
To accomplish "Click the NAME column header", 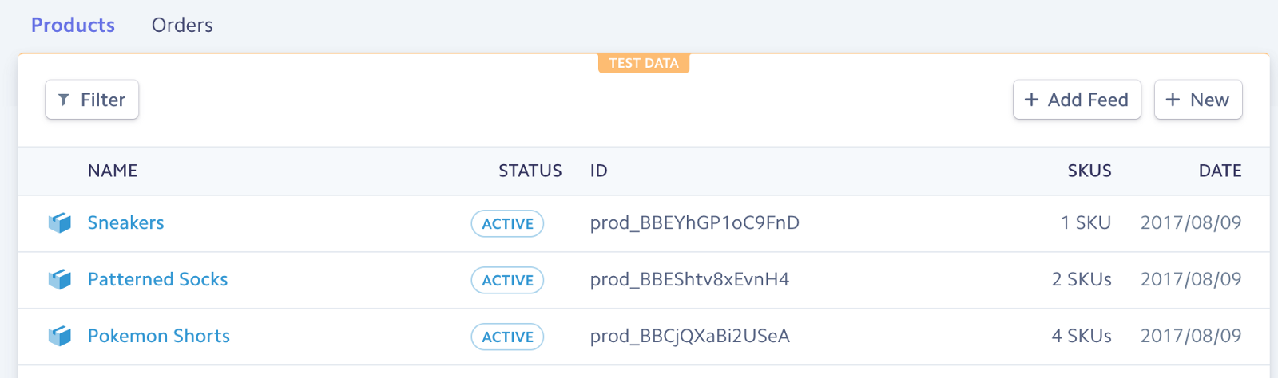I will coord(113,171).
